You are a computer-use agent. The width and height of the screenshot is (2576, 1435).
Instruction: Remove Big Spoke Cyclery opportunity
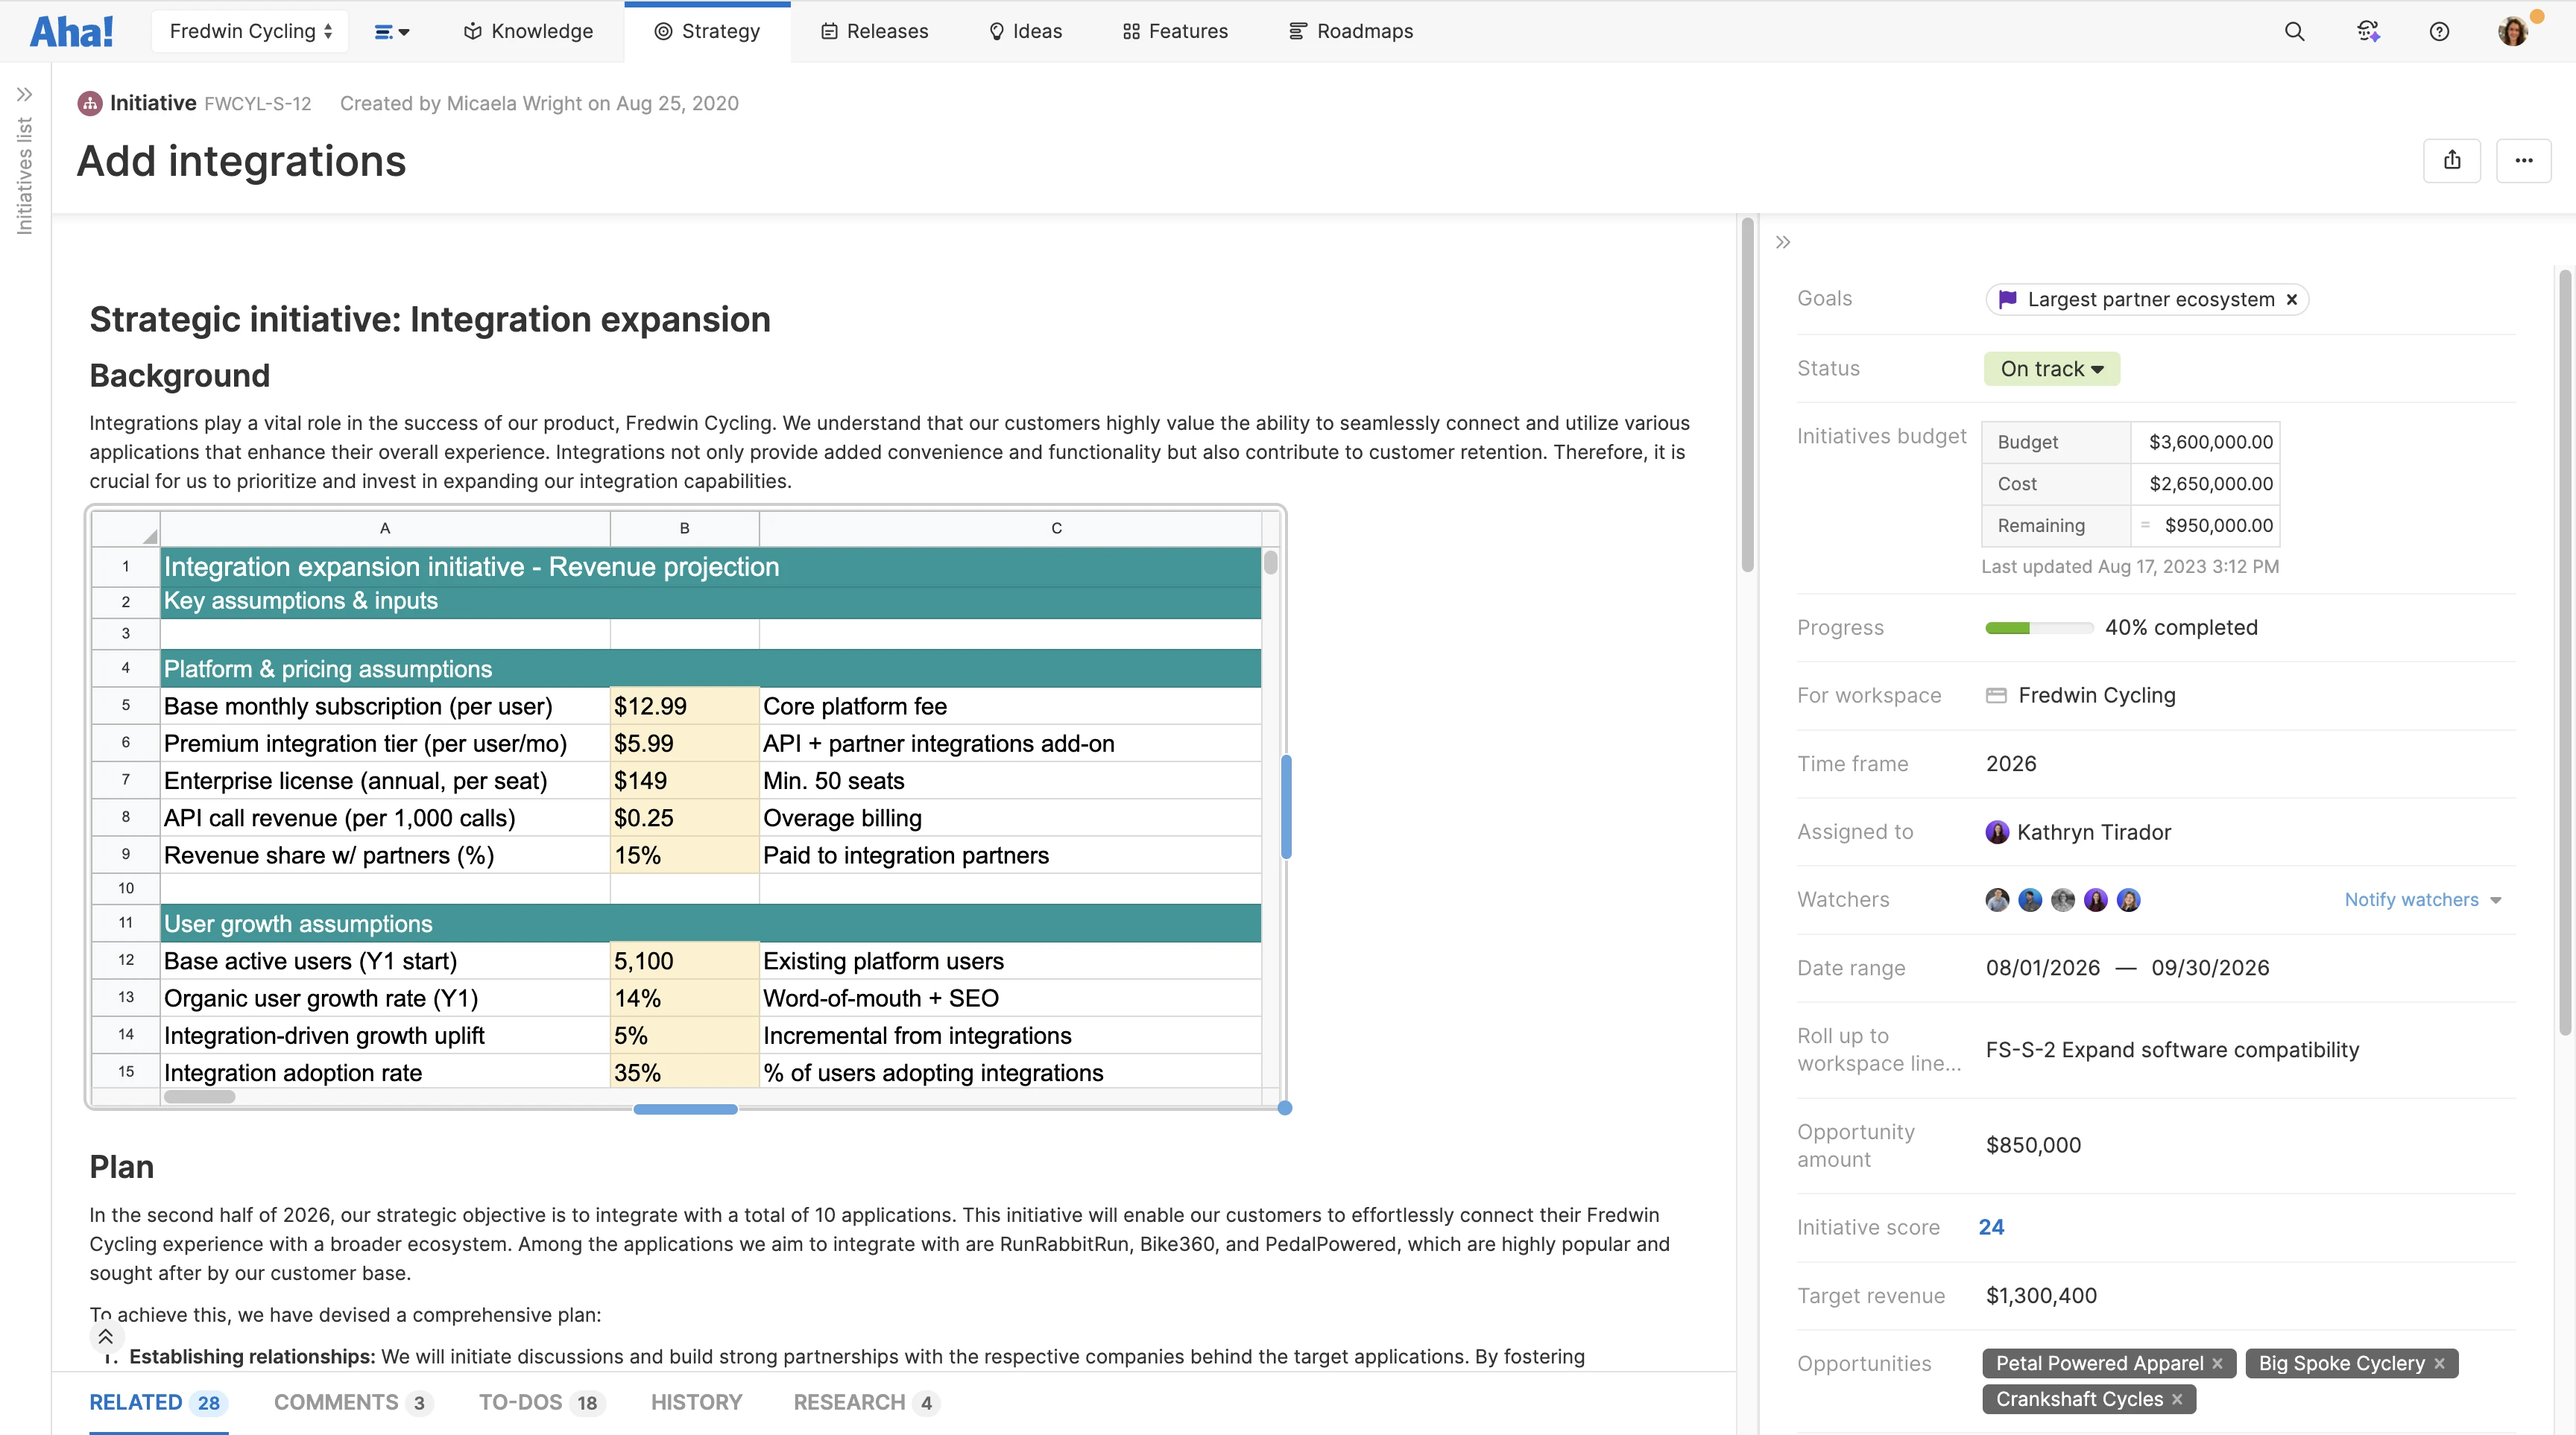tap(2439, 1363)
